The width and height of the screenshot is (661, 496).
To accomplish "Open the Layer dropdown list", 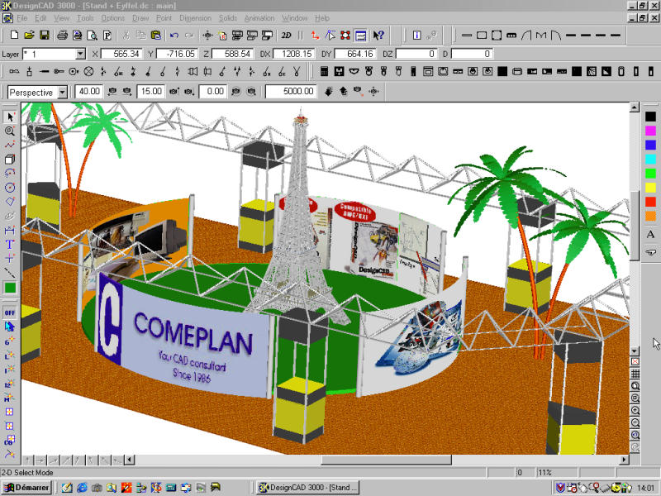I will (x=80, y=54).
